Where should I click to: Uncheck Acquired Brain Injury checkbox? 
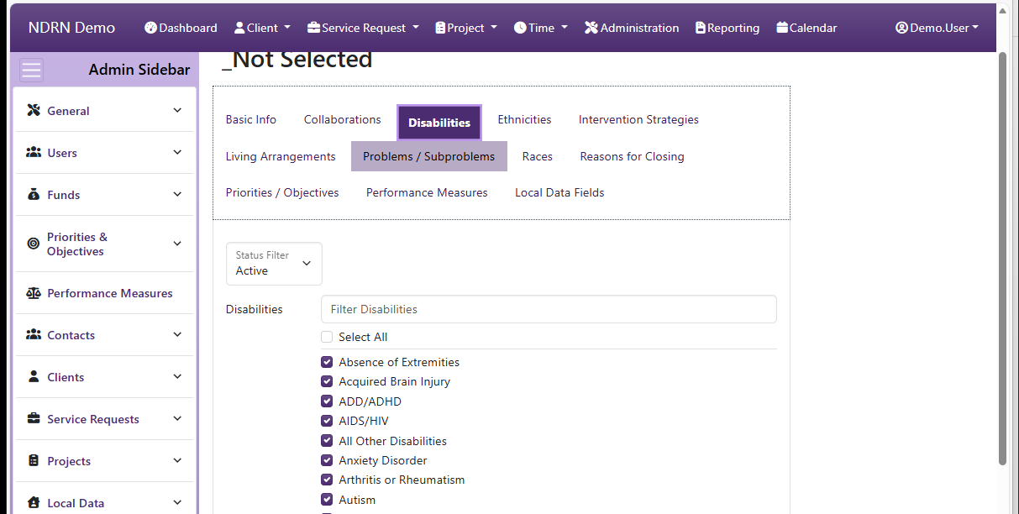(x=327, y=381)
